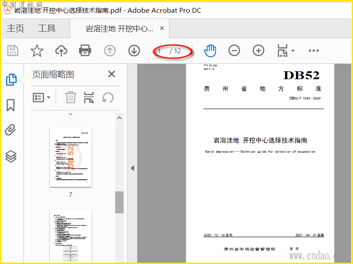The width and height of the screenshot is (353, 264).
Task: Zoom in with the plus circle icon
Action: tap(259, 51)
